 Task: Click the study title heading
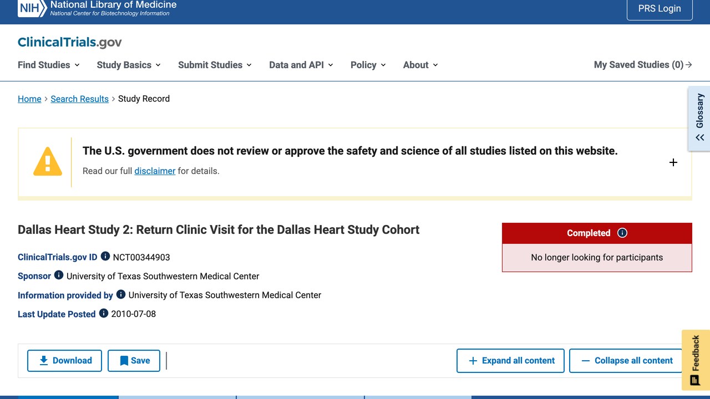click(219, 229)
